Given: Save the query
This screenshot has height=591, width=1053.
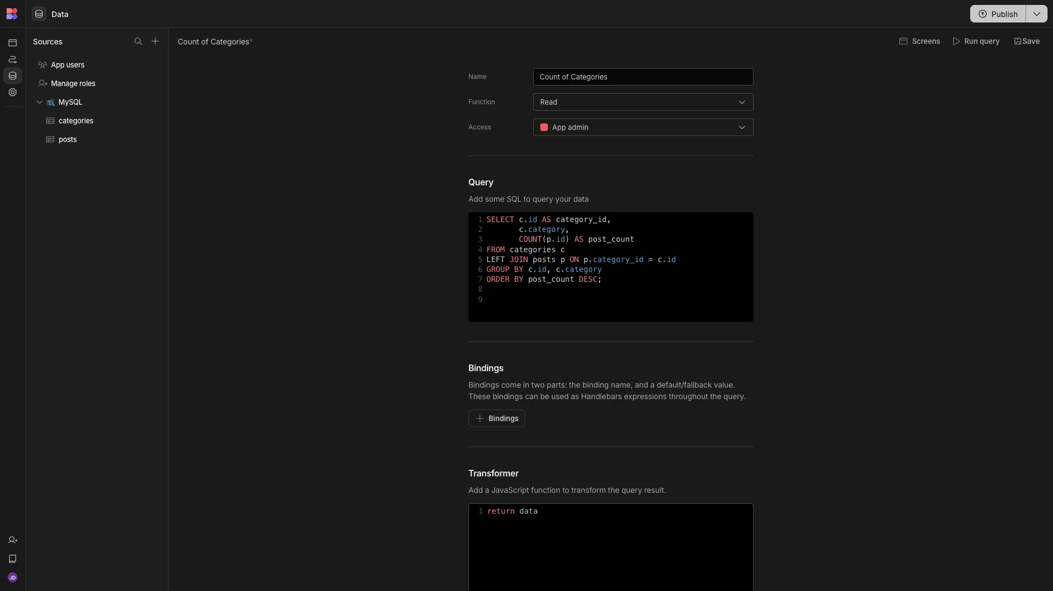Looking at the screenshot, I should pos(1027,41).
